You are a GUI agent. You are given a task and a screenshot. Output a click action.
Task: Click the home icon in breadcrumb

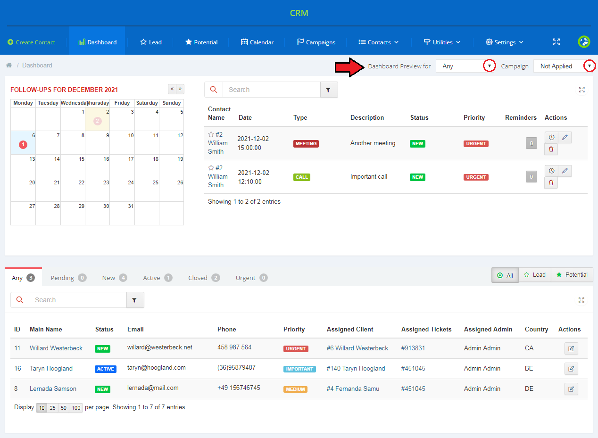(9, 65)
